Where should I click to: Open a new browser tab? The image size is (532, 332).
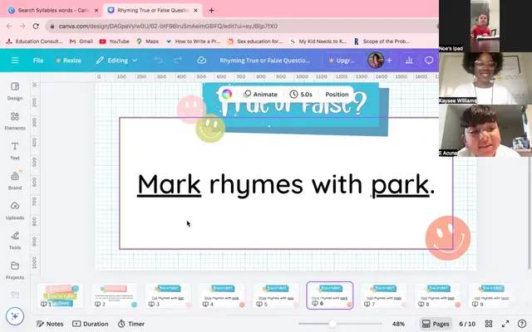point(211,11)
